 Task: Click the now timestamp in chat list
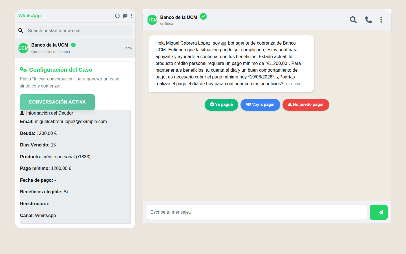[x=129, y=48]
